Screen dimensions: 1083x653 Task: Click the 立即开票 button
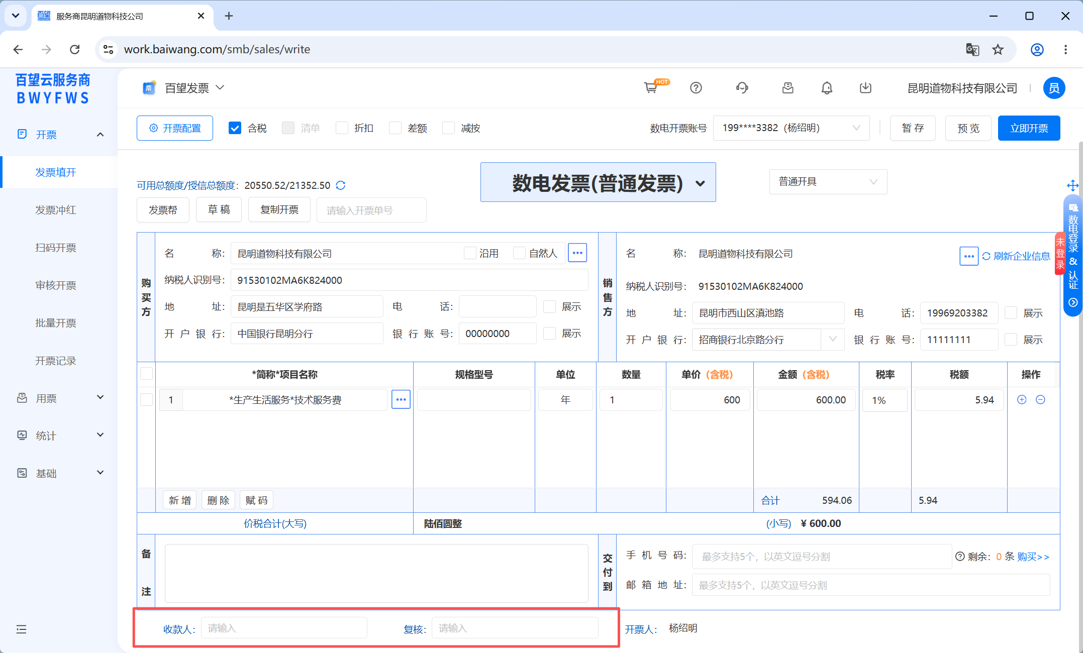click(x=1029, y=128)
